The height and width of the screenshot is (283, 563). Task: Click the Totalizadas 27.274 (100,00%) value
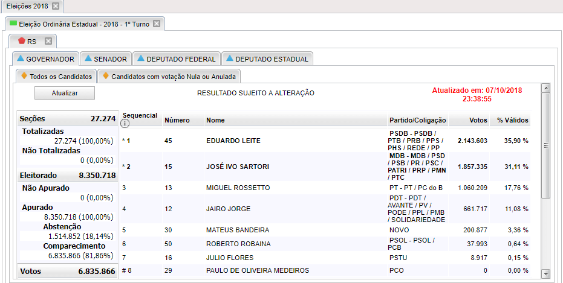point(84,141)
